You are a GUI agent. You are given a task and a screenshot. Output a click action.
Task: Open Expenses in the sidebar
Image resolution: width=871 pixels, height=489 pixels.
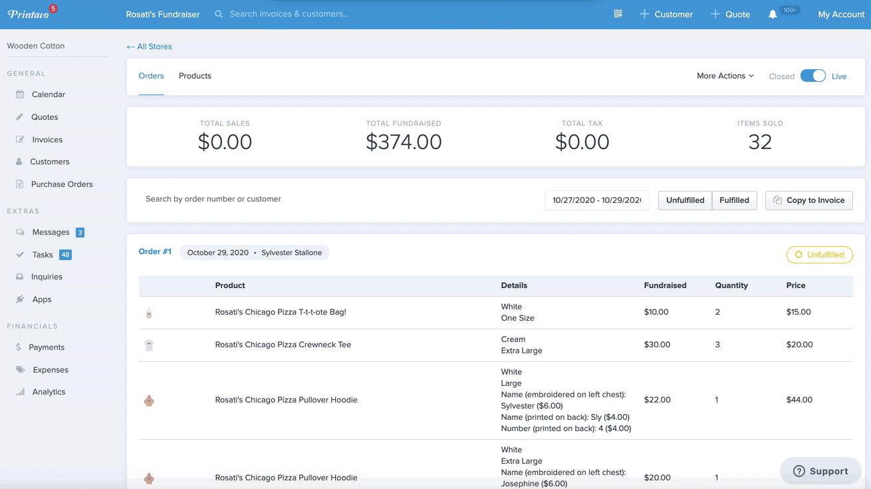tap(51, 370)
